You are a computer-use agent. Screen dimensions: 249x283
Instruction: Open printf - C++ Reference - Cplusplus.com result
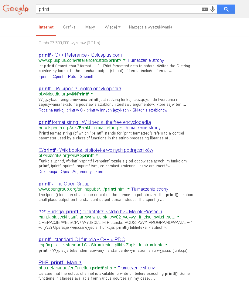tap(80, 55)
